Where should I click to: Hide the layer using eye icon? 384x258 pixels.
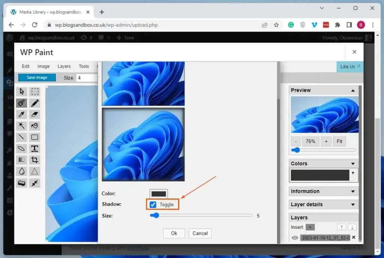[295, 237]
